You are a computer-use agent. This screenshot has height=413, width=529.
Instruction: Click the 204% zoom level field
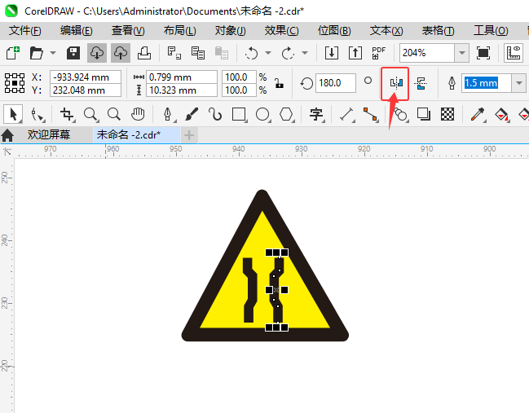(427, 53)
